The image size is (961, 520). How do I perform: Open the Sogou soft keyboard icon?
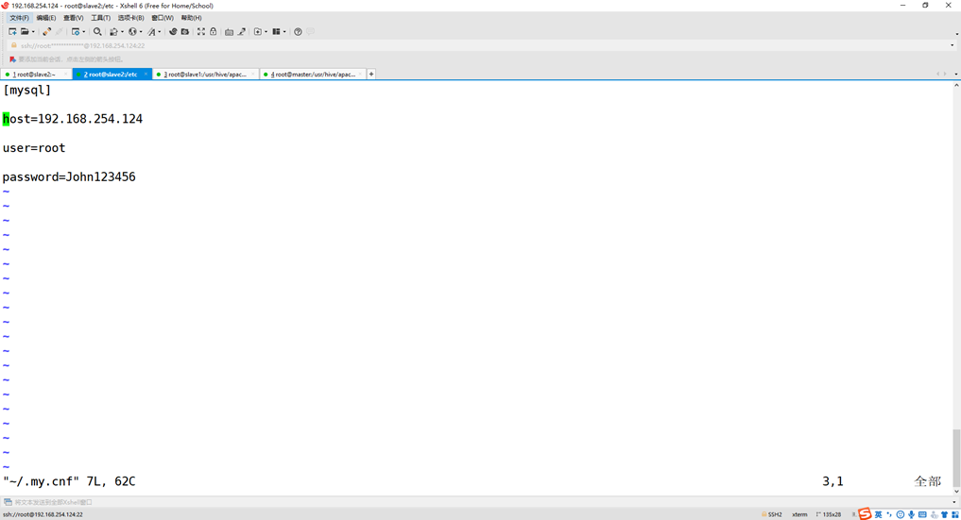pyautogui.click(x=922, y=514)
